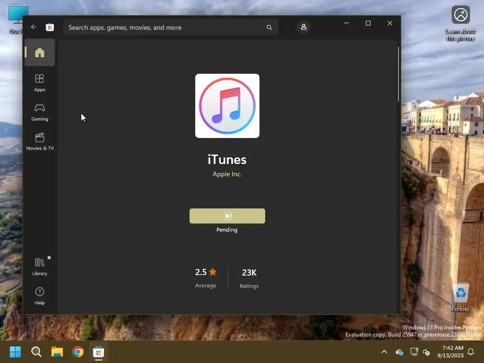Image resolution: width=484 pixels, height=363 pixels.
Task: Click the network display tray icon
Action: pos(414,352)
